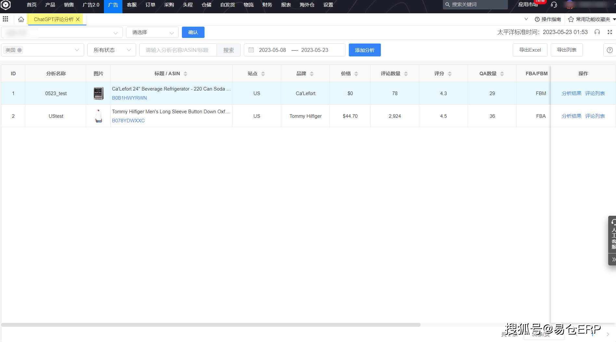616x342 pixels.
Task: Close the ChatGPT评论分析 tab
Action: 78,19
